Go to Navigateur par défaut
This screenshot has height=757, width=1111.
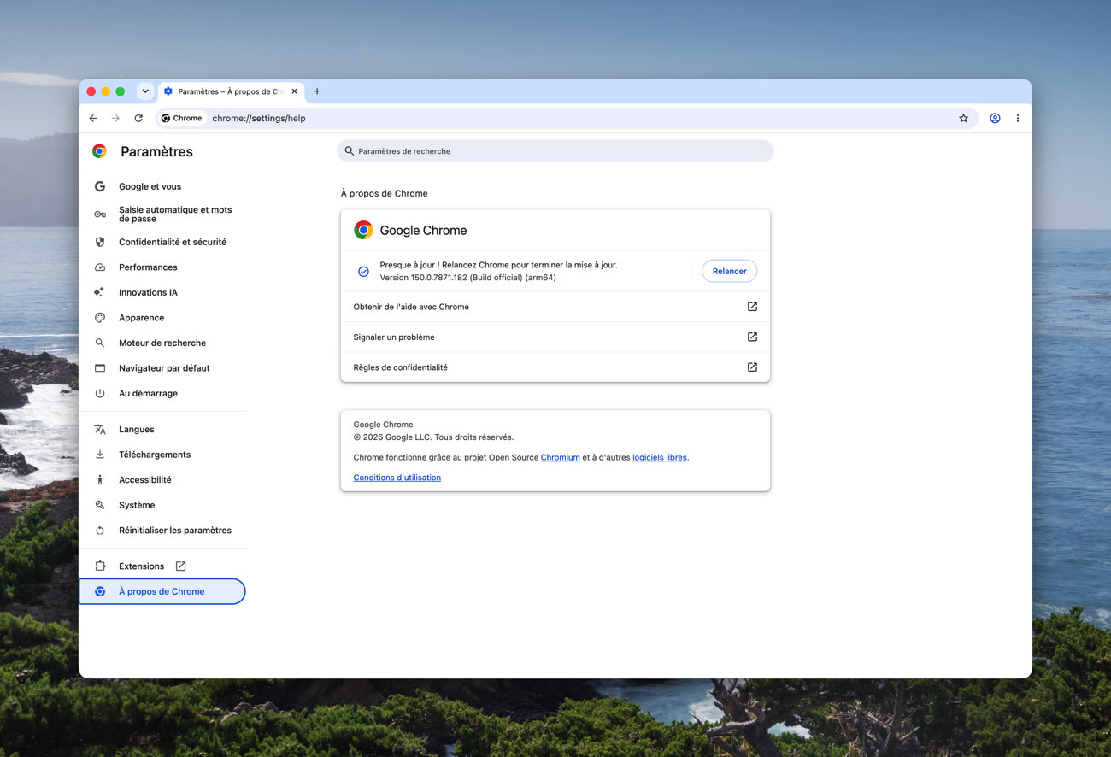click(x=162, y=368)
